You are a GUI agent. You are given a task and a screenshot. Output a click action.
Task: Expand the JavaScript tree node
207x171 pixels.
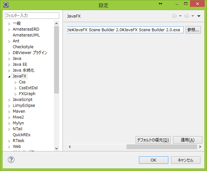(x=9, y=100)
